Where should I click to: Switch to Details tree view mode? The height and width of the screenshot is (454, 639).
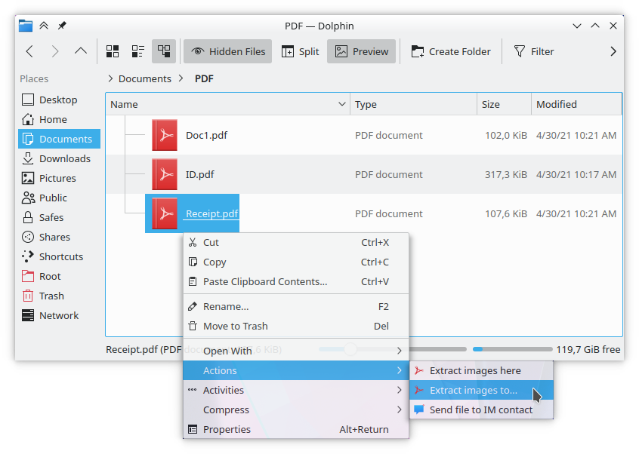click(164, 51)
